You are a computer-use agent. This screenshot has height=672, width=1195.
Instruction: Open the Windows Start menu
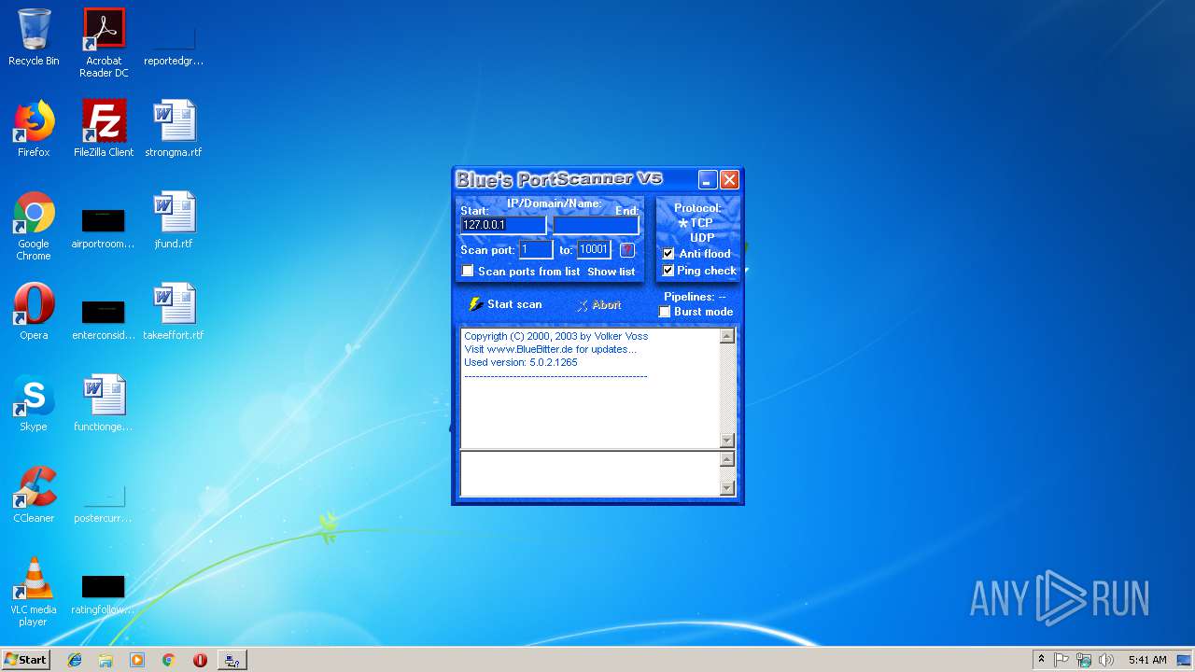pyautogui.click(x=25, y=660)
